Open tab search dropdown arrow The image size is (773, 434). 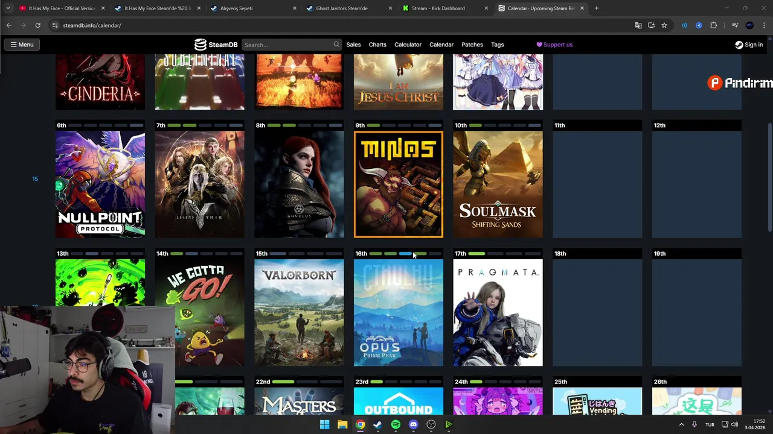(x=8, y=8)
